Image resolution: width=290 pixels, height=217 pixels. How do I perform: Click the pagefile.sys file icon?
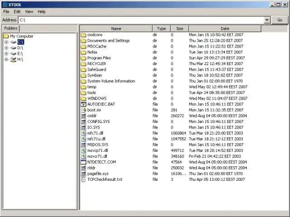tap(83, 174)
